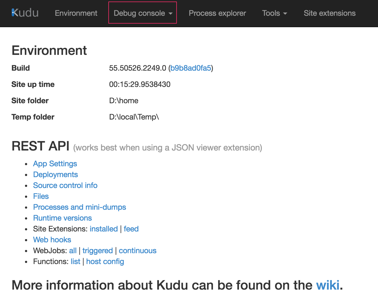Open Process explorer page

point(217,13)
